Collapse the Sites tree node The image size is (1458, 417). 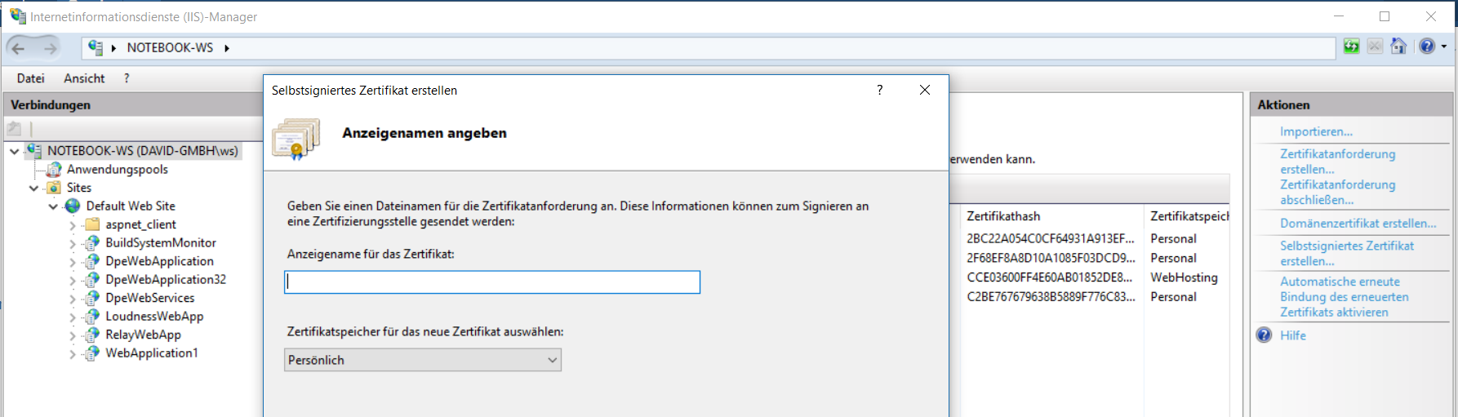coord(33,189)
